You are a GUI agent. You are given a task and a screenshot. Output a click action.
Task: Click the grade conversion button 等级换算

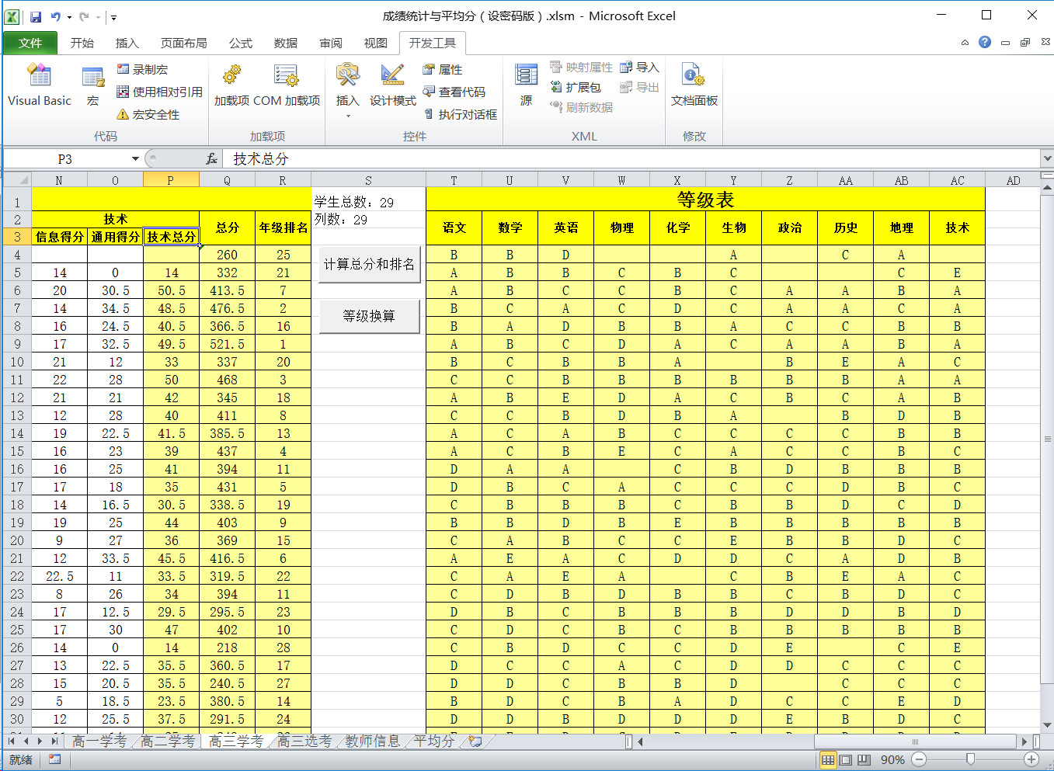369,316
